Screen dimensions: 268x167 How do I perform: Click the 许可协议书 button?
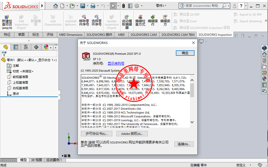pyautogui.click(x=96, y=133)
